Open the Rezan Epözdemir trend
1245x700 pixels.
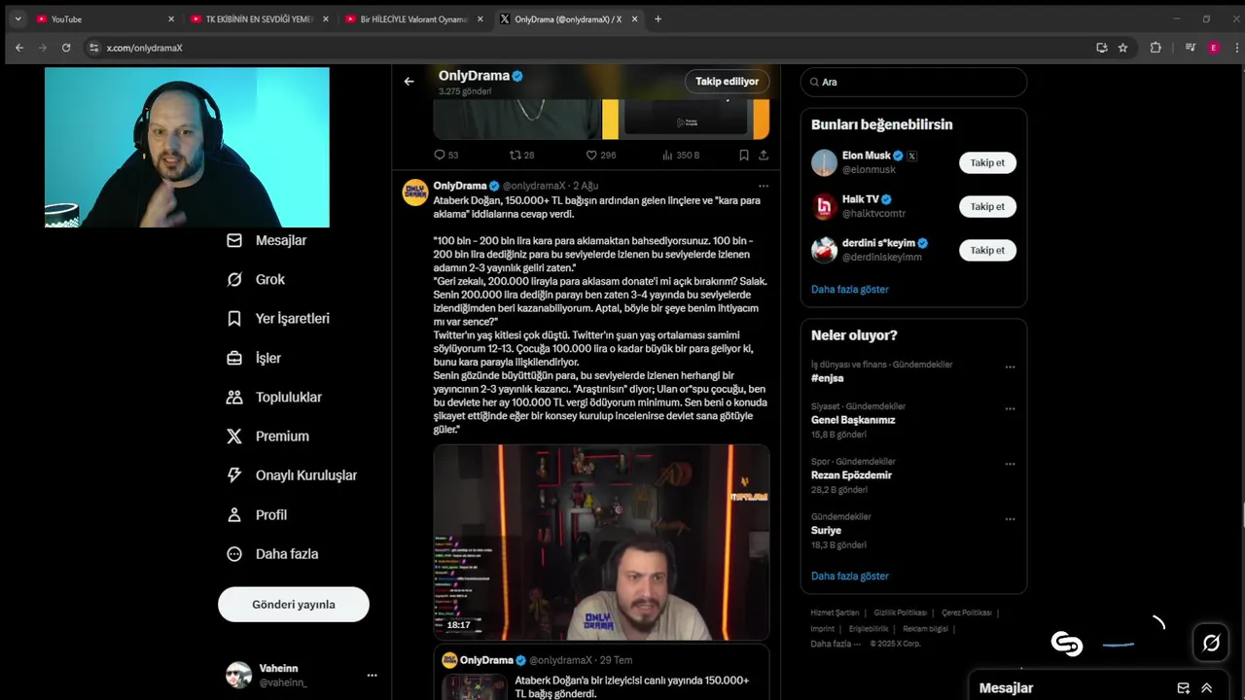coord(851,475)
